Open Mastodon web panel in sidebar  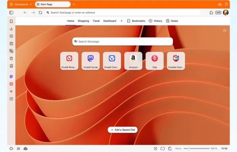coord(11,77)
